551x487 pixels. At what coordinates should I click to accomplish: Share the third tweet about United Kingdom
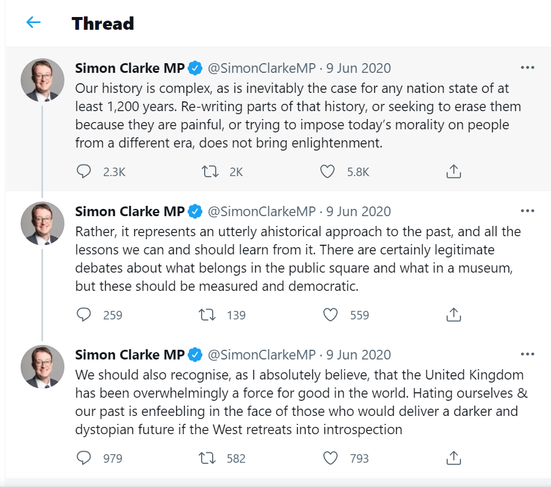(x=454, y=458)
